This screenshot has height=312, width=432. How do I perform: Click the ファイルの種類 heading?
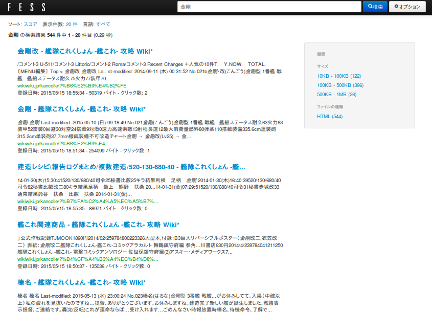pyautogui.click(x=330, y=107)
